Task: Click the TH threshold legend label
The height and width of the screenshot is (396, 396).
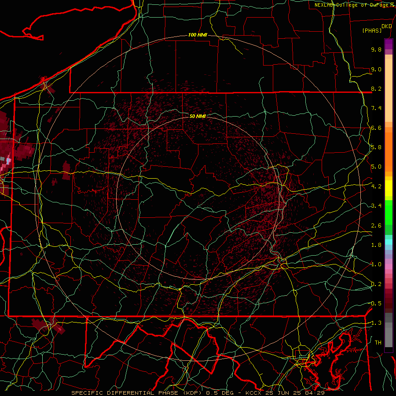Action: tap(378, 343)
